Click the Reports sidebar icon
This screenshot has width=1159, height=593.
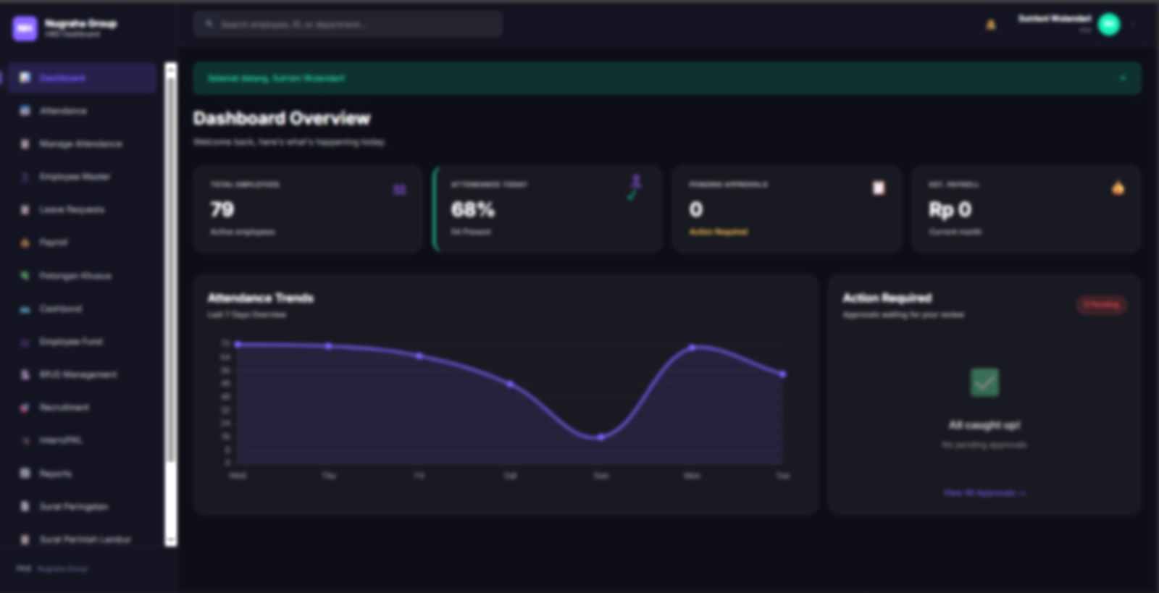click(x=25, y=474)
